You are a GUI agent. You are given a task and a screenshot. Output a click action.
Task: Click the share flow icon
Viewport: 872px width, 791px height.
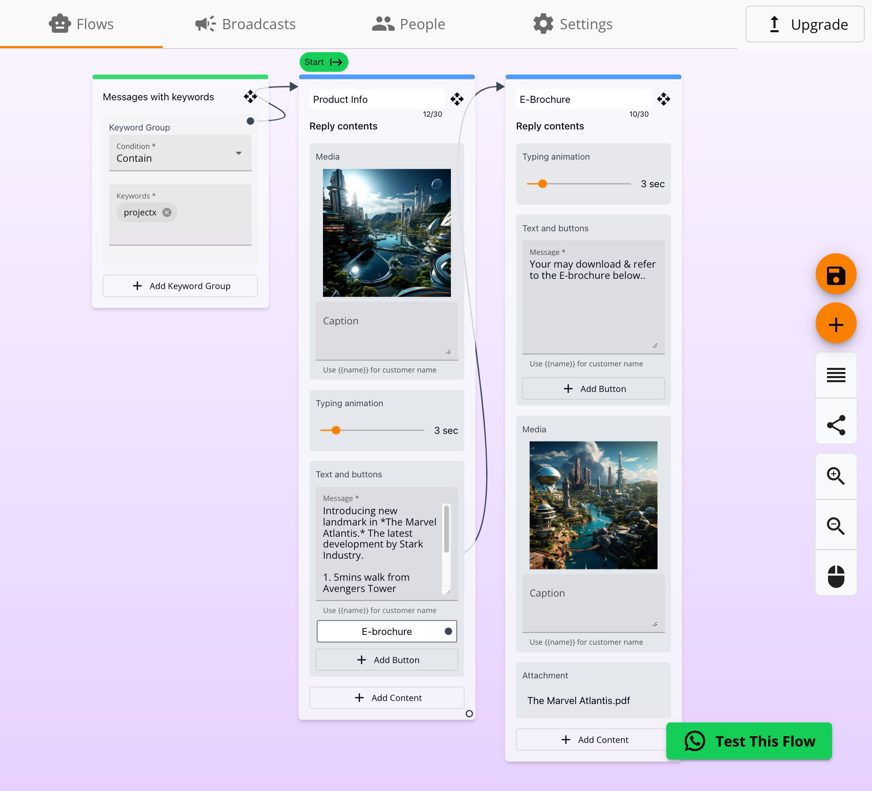836,425
